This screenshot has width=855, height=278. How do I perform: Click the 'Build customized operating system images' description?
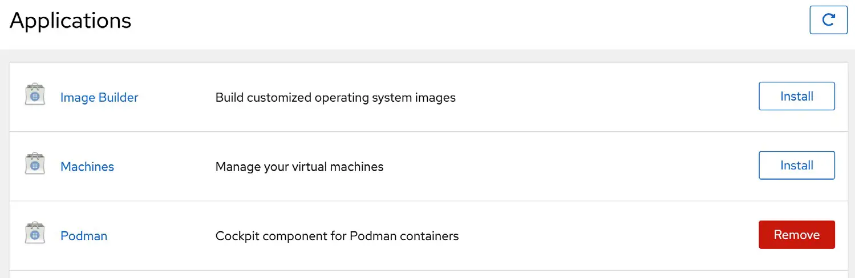[x=335, y=98]
